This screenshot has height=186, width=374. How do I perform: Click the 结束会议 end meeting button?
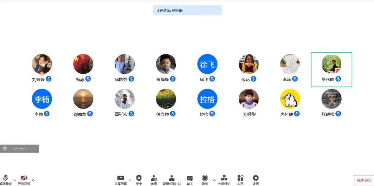(364, 180)
